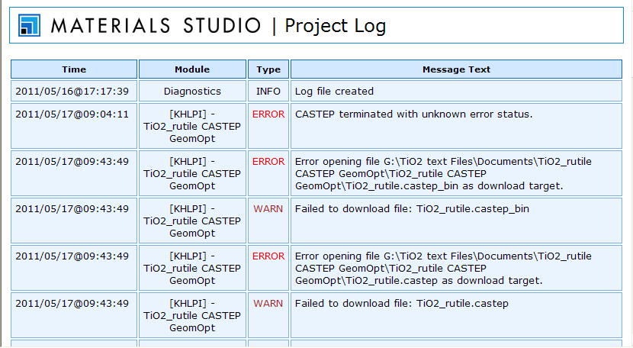Screen dimensions: 633x348
Task: Click the error message about TiO2_rutile.castep_bin download target
Action: click(x=442, y=173)
